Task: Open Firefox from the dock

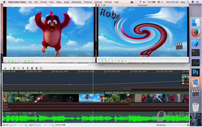Action: coord(195,32)
